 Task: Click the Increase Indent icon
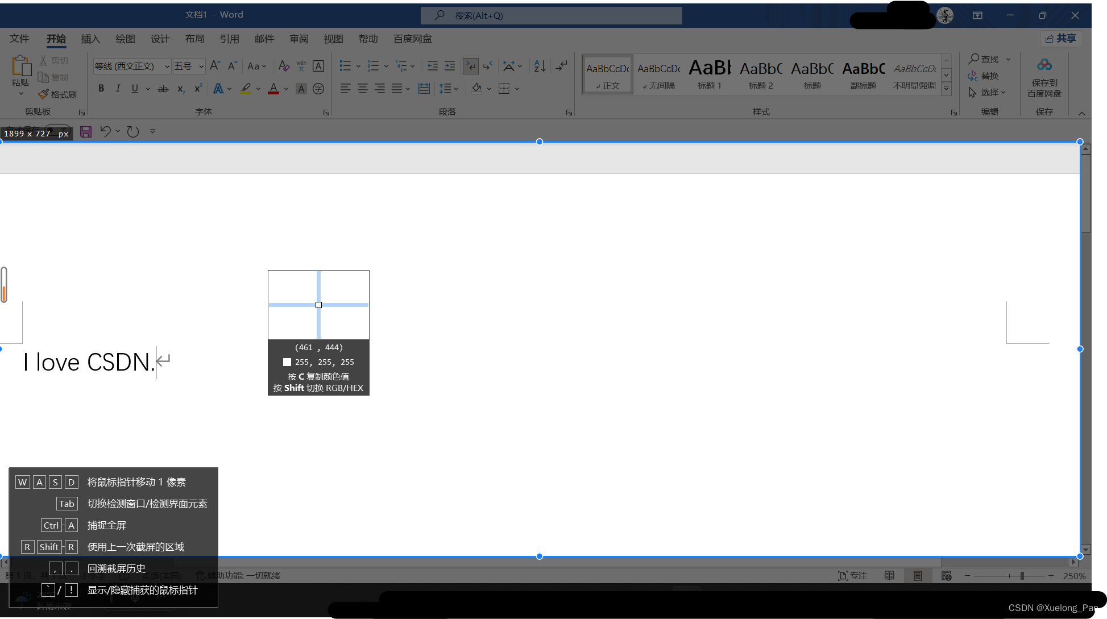(450, 66)
